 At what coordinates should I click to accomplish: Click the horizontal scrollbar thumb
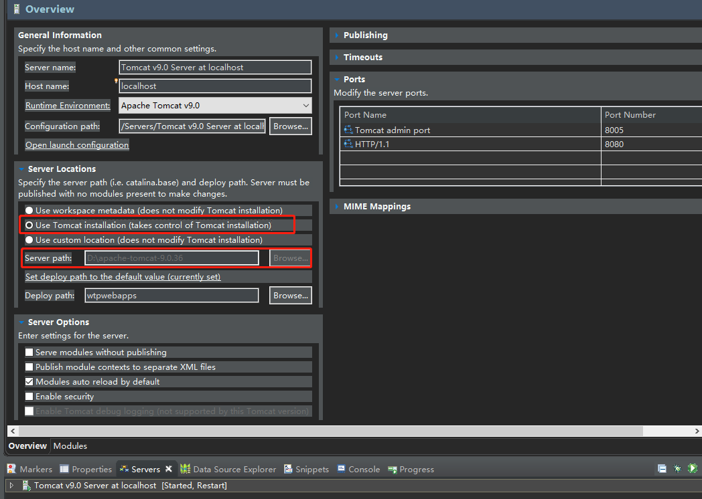(x=330, y=431)
